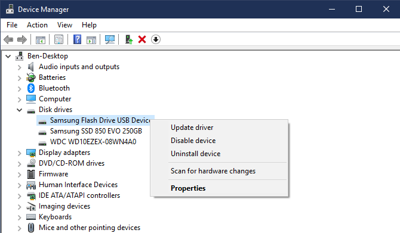
Task: Click the blue Help question mark icon
Action: [x=77, y=39]
